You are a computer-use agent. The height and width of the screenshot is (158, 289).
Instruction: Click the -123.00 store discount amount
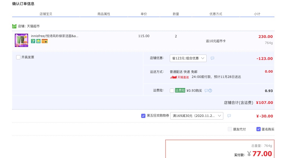coord(264,58)
